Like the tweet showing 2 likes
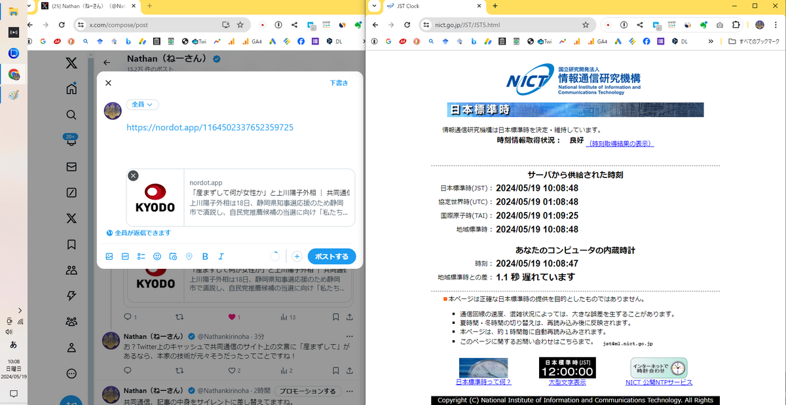 (x=231, y=370)
